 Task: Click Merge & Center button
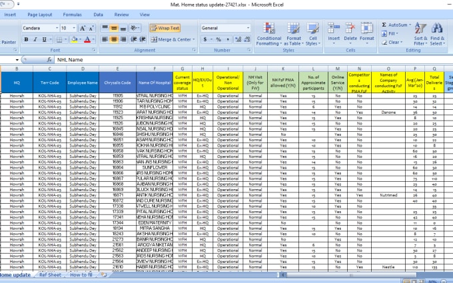coord(171,39)
